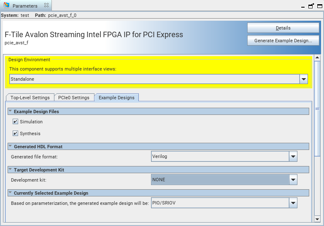Image resolution: width=324 pixels, height=226 pixels.
Task: Collapse the Example Design Files section
Action: click(10, 112)
